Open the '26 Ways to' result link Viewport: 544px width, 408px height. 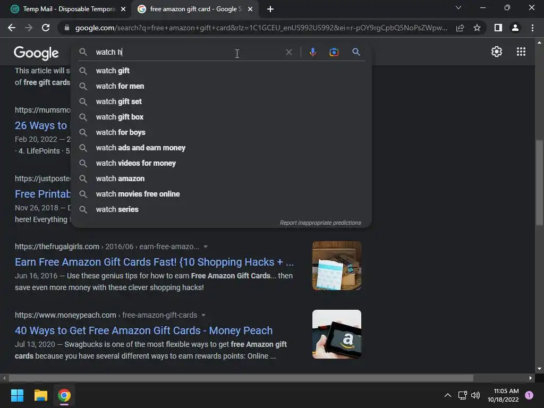click(41, 125)
